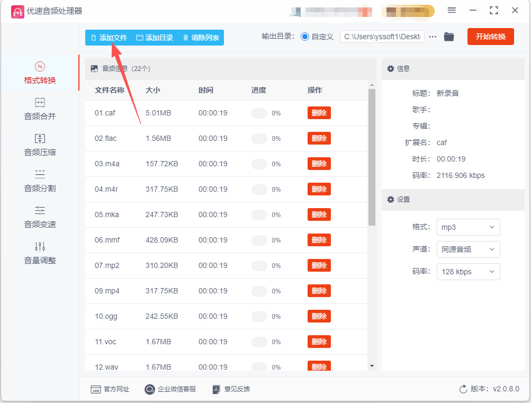Click the 新录音 title value
Image resolution: width=531 pixels, height=403 pixels.
pos(448,93)
